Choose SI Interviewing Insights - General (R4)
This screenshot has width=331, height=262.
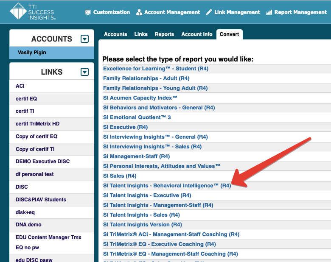coord(155,137)
